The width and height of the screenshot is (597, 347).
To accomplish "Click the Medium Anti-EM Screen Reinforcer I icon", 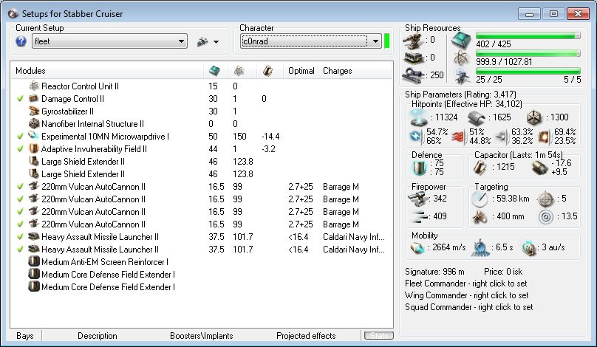I will (34, 262).
